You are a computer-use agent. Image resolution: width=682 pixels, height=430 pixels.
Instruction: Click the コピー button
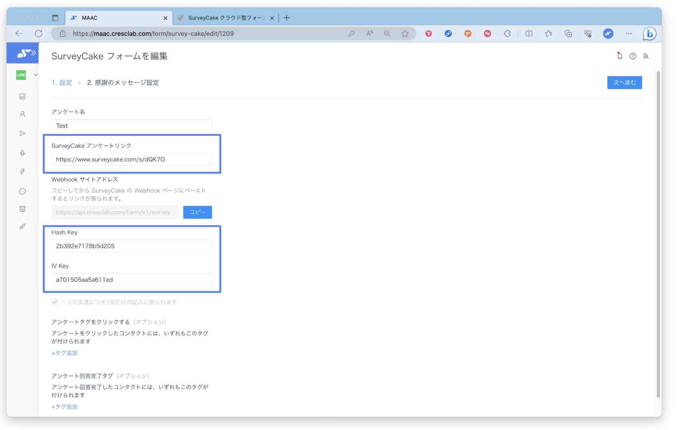click(197, 212)
